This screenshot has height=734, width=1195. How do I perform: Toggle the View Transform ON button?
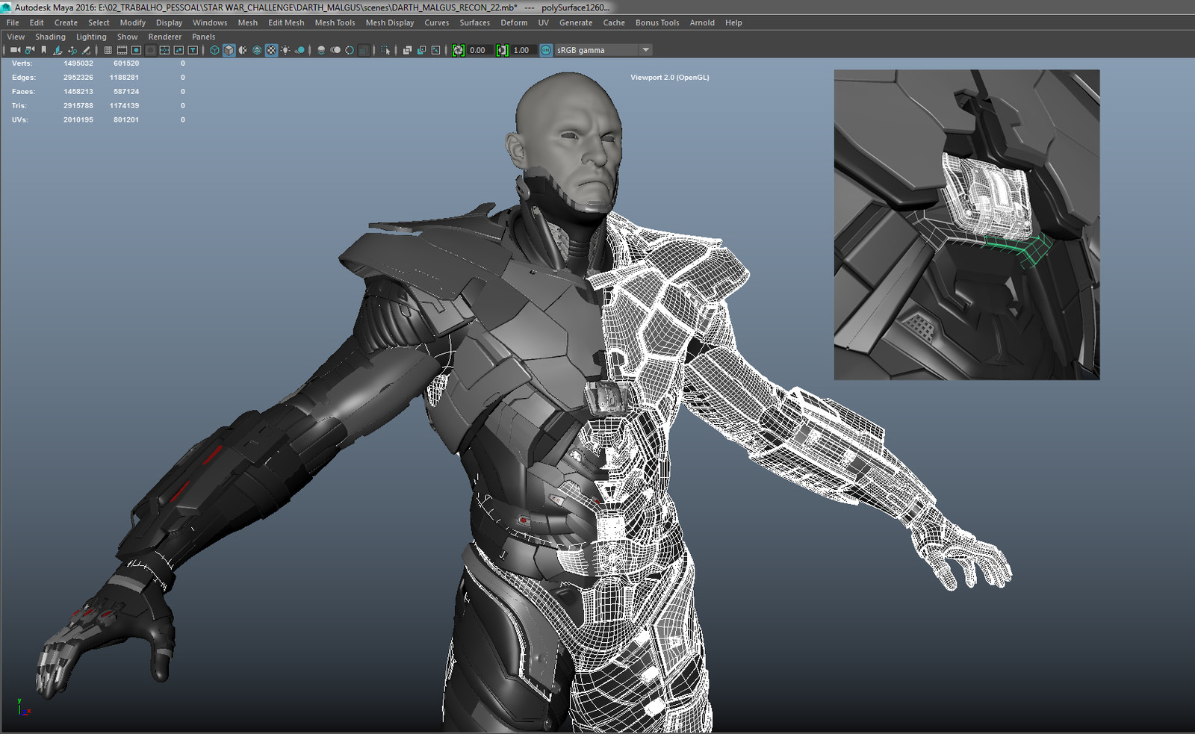tap(546, 50)
